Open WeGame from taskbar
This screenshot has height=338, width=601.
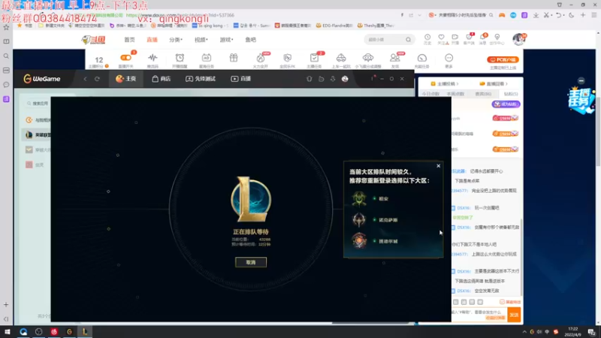point(69,332)
